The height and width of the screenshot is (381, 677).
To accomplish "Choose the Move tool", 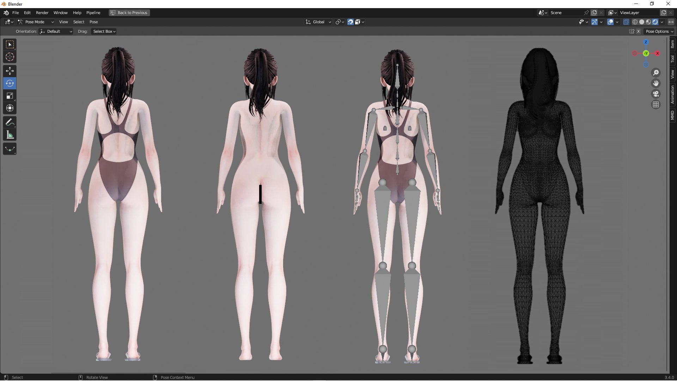I will 10,71.
